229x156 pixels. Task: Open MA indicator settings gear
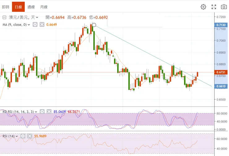tap(35, 25)
